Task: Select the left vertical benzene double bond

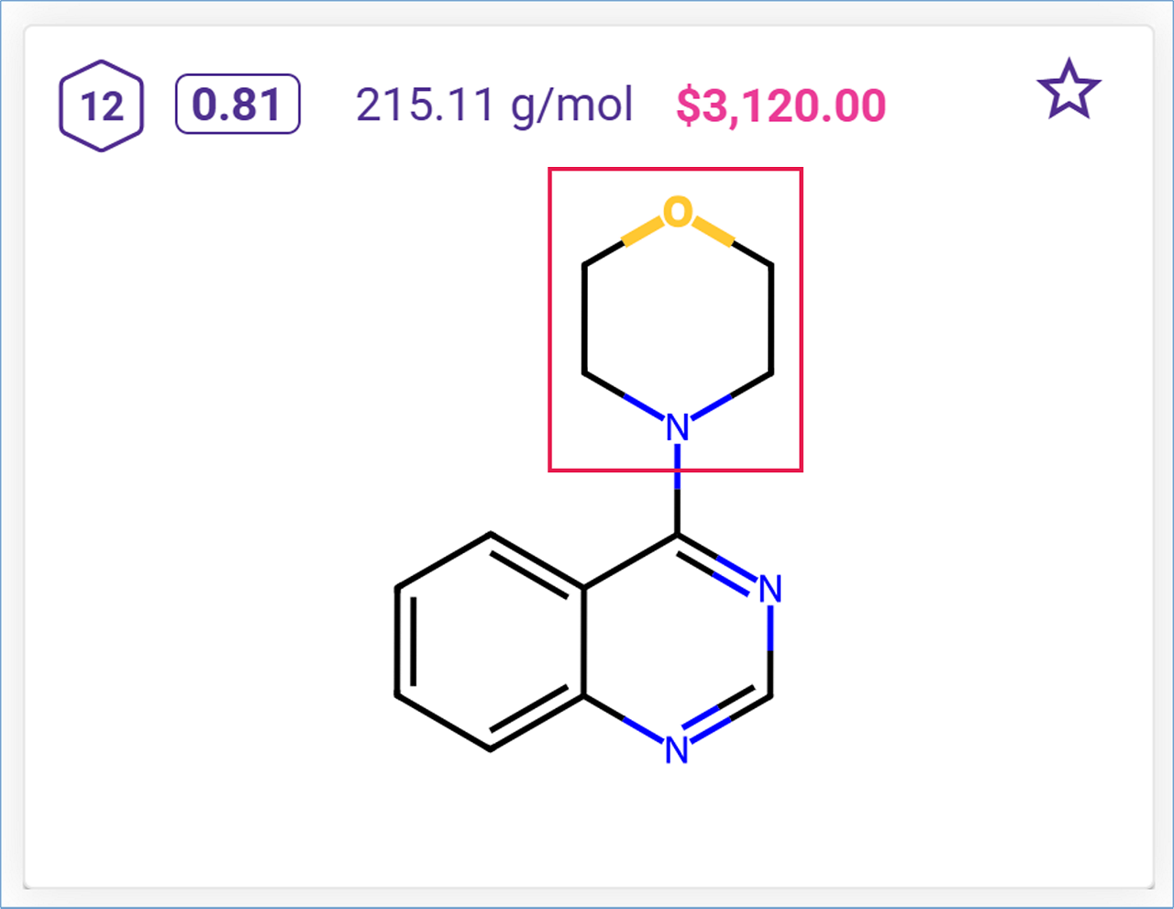Action: [398, 642]
